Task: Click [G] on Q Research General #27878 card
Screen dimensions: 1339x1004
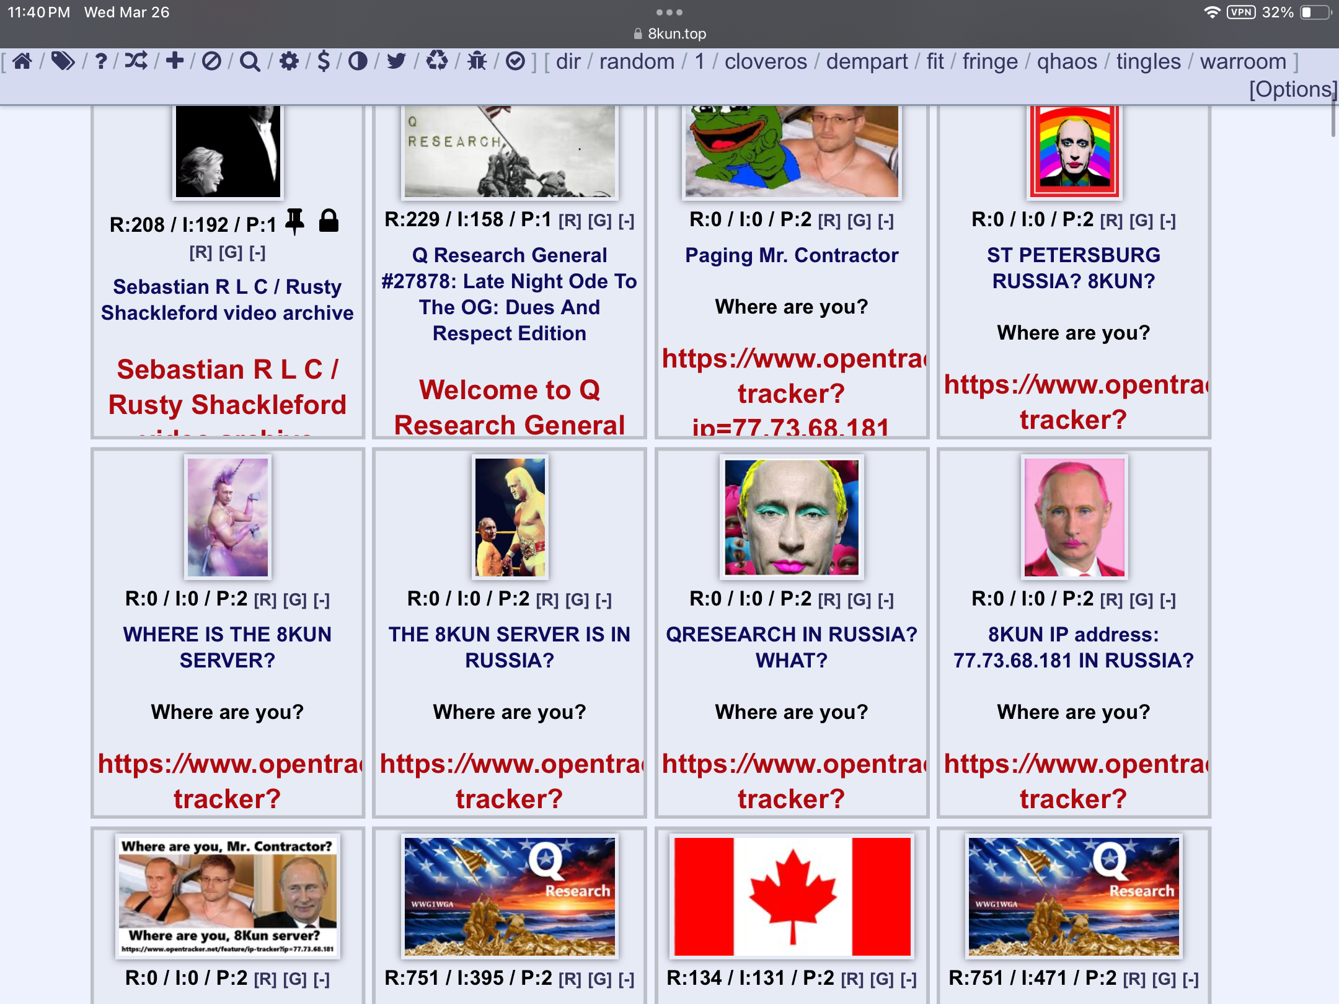Action: (599, 221)
